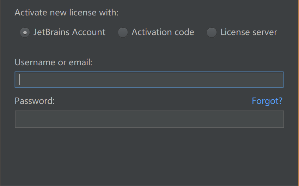Click the 'JetBrains Account' label text
This screenshot has height=186, width=299.
click(x=69, y=32)
